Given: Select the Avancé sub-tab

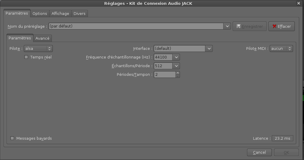Looking at the screenshot, I should point(42,38).
